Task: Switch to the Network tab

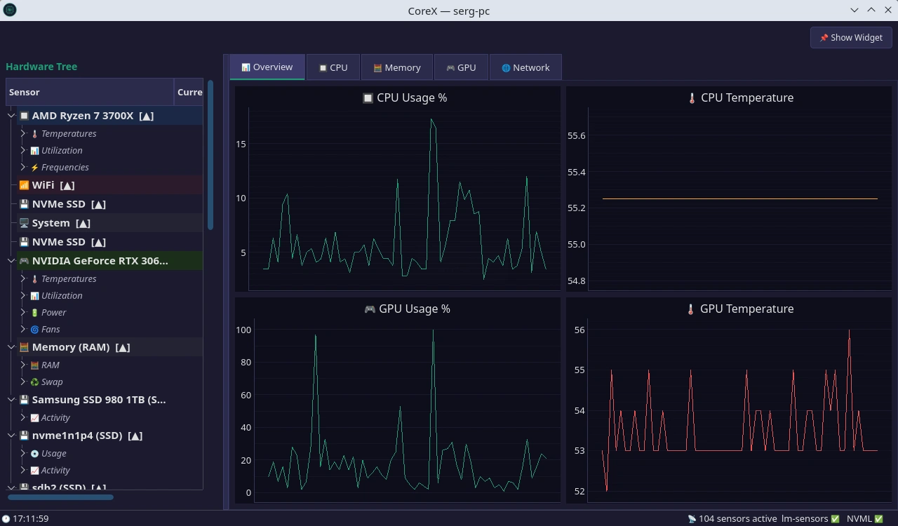Action: [x=525, y=67]
